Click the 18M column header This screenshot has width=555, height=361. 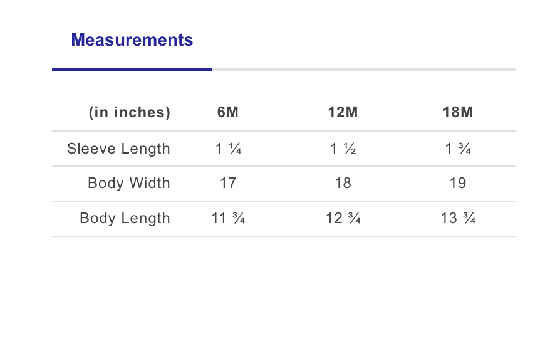click(457, 113)
